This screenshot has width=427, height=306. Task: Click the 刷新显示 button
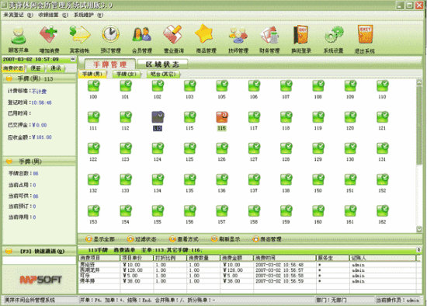[x=226, y=239]
